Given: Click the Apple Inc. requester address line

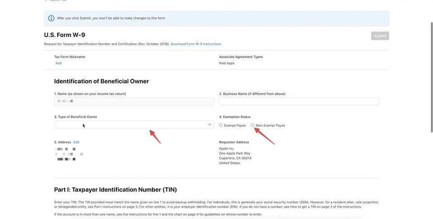Looking at the screenshot, I should pos(227,149).
